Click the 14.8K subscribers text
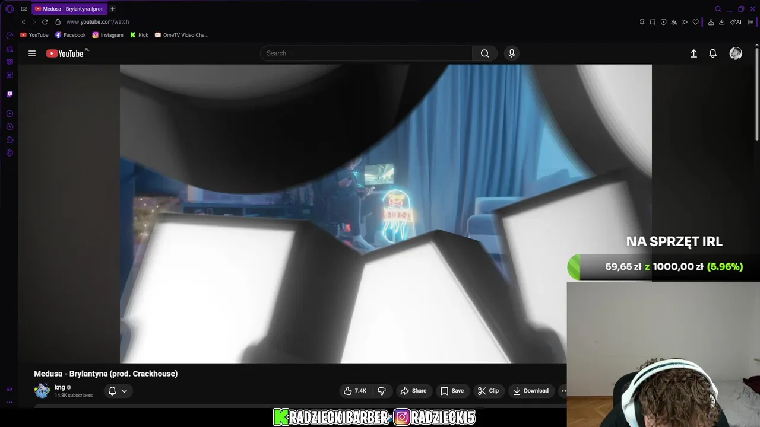 point(74,396)
